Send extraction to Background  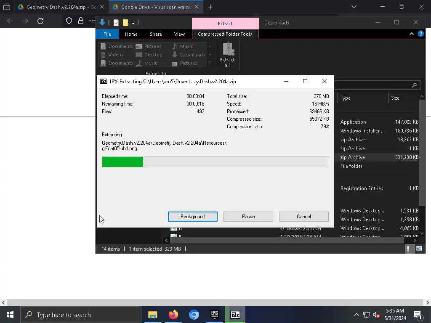tap(193, 217)
